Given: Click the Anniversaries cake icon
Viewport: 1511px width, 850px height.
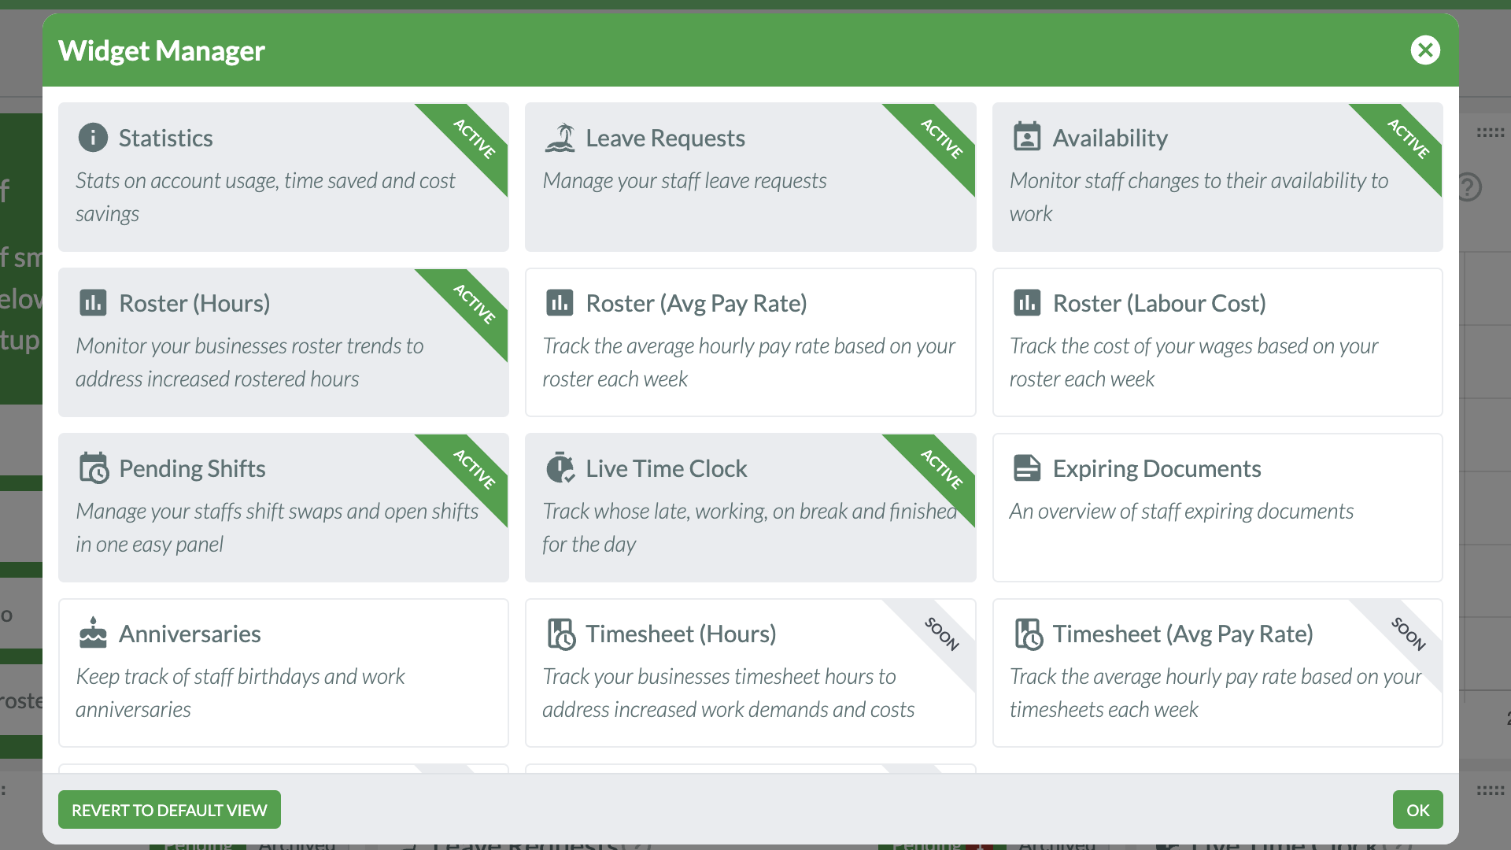Looking at the screenshot, I should [93, 634].
